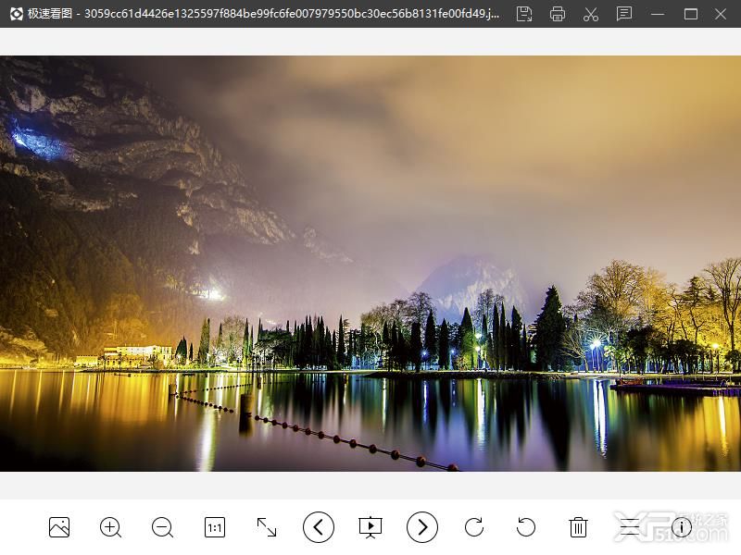Switch to fullscreen view mode
Screen dimensions: 741x555
[x=266, y=527]
